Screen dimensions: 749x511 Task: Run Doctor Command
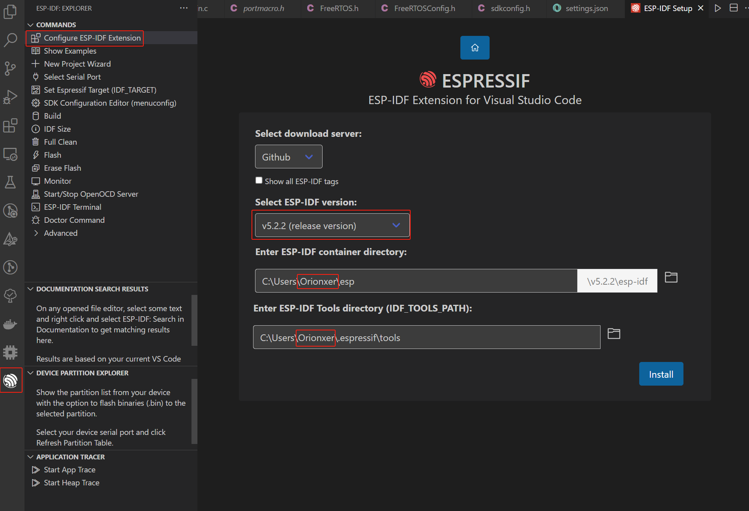click(x=111, y=220)
